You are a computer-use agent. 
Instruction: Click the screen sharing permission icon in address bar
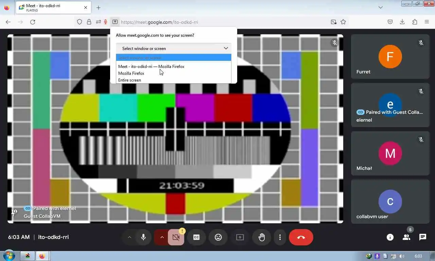[115, 22]
